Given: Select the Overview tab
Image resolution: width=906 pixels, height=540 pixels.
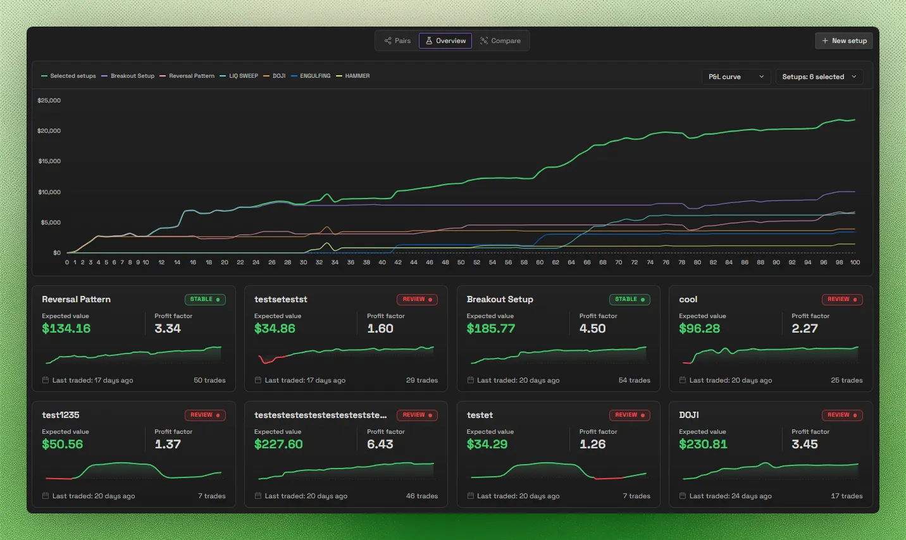Looking at the screenshot, I should 445,40.
